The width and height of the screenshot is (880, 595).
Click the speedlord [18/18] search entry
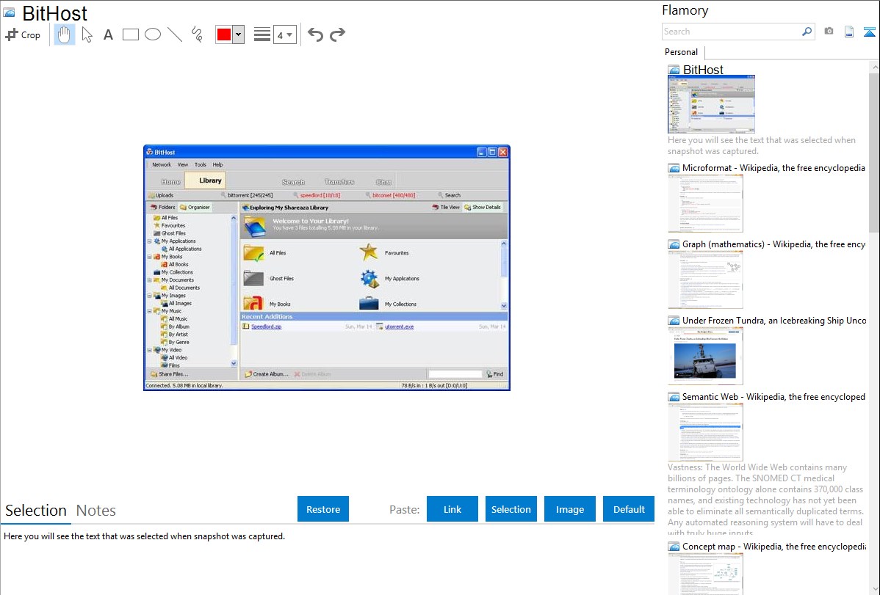tap(316, 196)
